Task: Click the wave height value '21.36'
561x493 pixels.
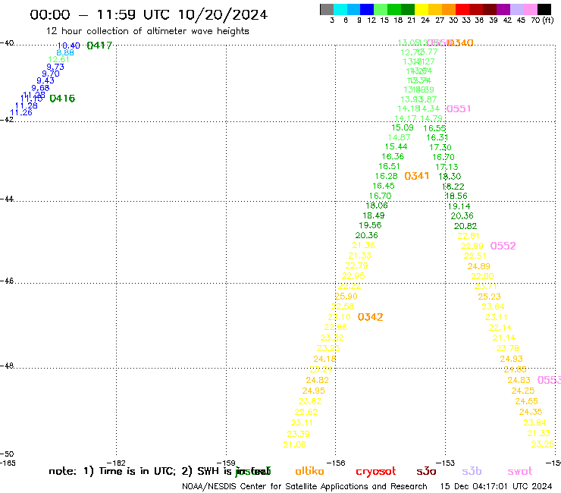Action: point(363,245)
